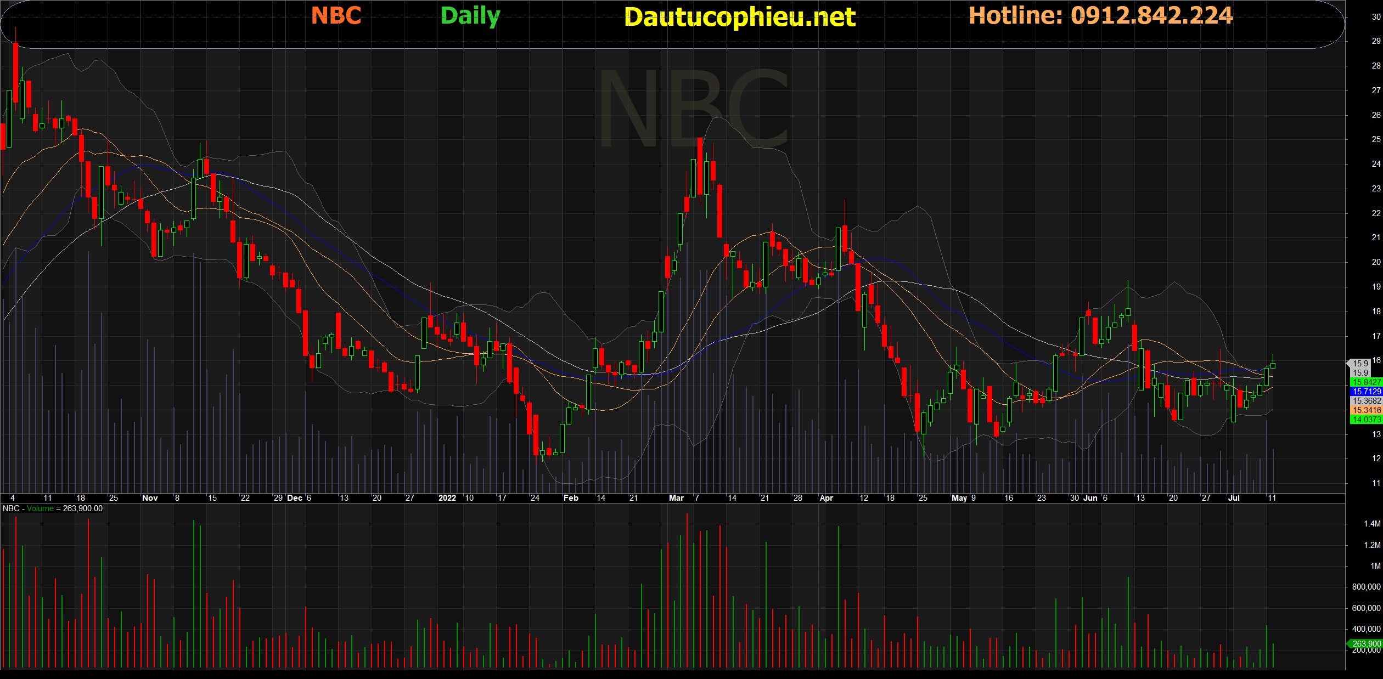This screenshot has width=1383, height=679.
Task: Click the orange 15.3416 price tag
Action: 1365,410
